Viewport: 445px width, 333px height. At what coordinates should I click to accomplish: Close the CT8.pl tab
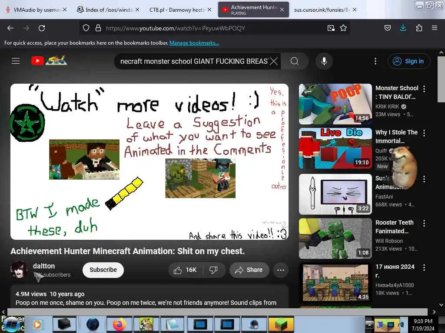coord(209,10)
